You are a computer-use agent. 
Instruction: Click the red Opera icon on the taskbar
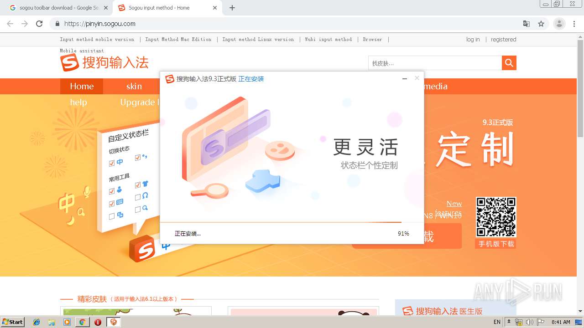[98, 322]
